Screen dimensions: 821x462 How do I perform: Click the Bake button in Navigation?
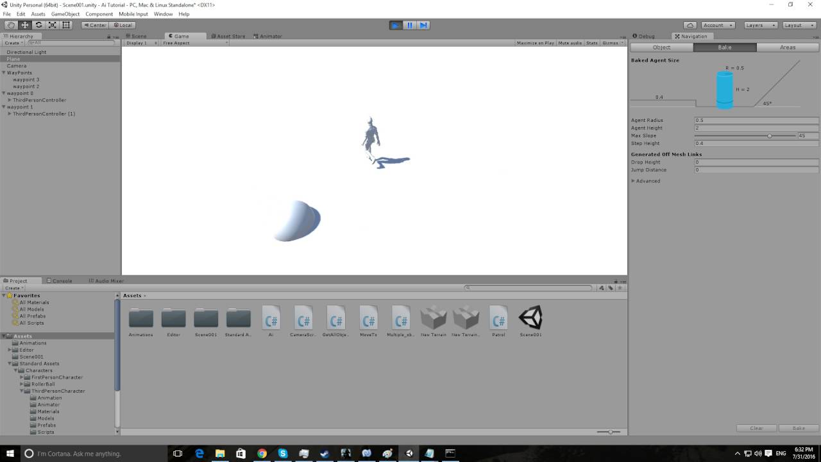coord(799,428)
